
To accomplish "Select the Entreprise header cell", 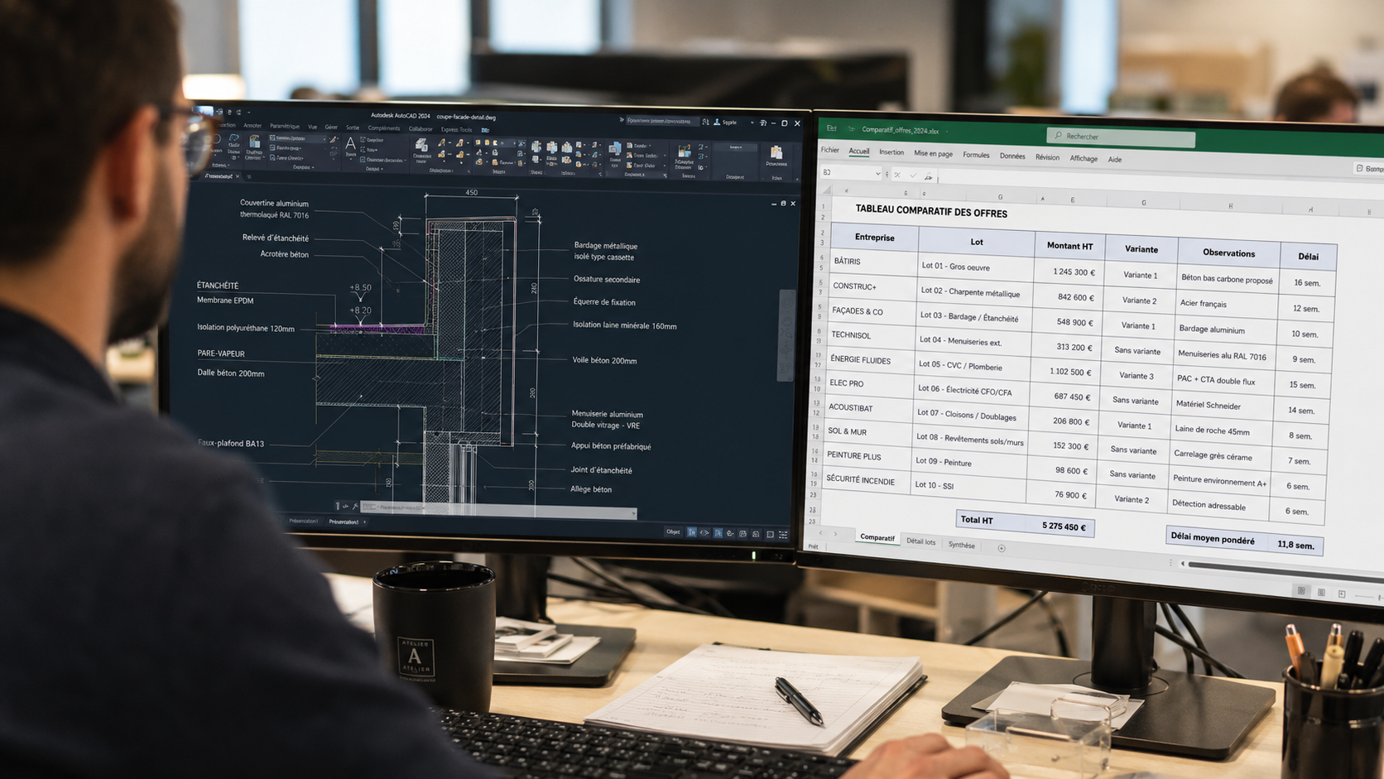I will point(875,237).
